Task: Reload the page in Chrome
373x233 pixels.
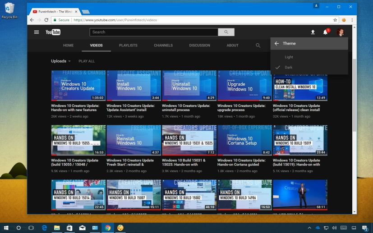Action: [46, 20]
